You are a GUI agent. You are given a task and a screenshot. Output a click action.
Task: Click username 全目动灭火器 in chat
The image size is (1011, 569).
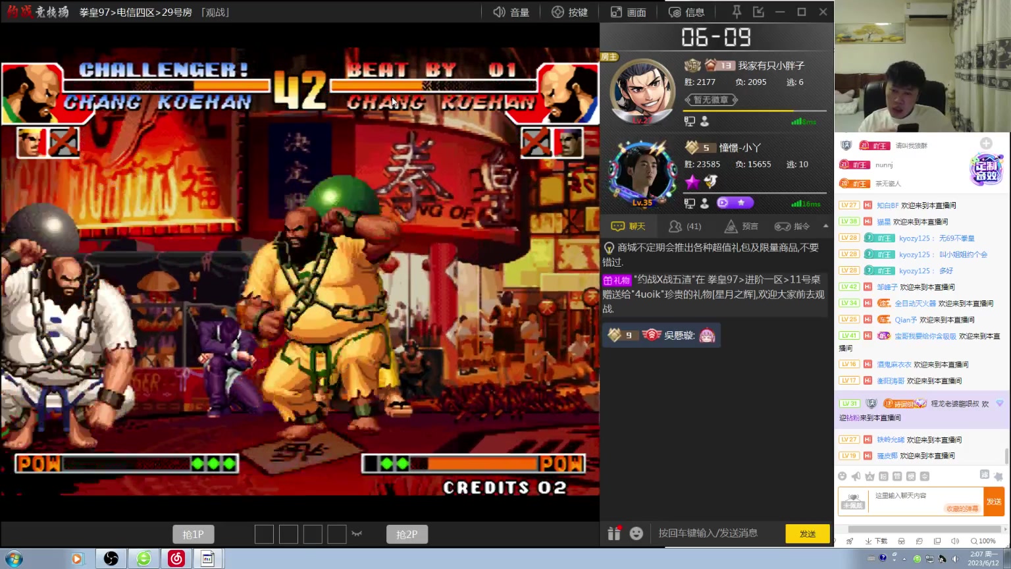915,304
